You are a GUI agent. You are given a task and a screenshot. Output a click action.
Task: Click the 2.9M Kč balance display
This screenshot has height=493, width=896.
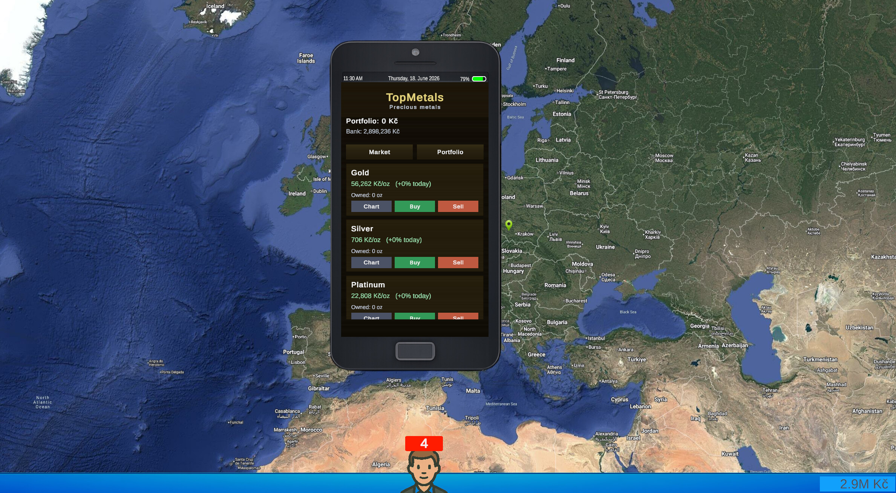858,484
